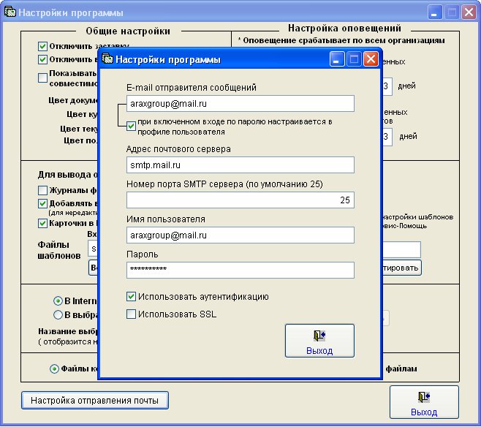Click the front dialog title bar icon
Image resolution: width=481 pixels, height=427 pixels.
click(107, 58)
